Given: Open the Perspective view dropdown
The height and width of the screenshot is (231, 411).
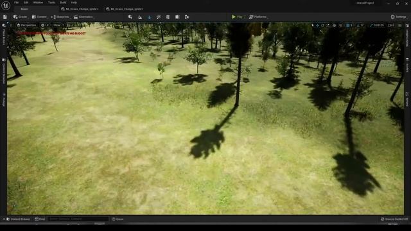Looking at the screenshot, I should (x=26, y=25).
